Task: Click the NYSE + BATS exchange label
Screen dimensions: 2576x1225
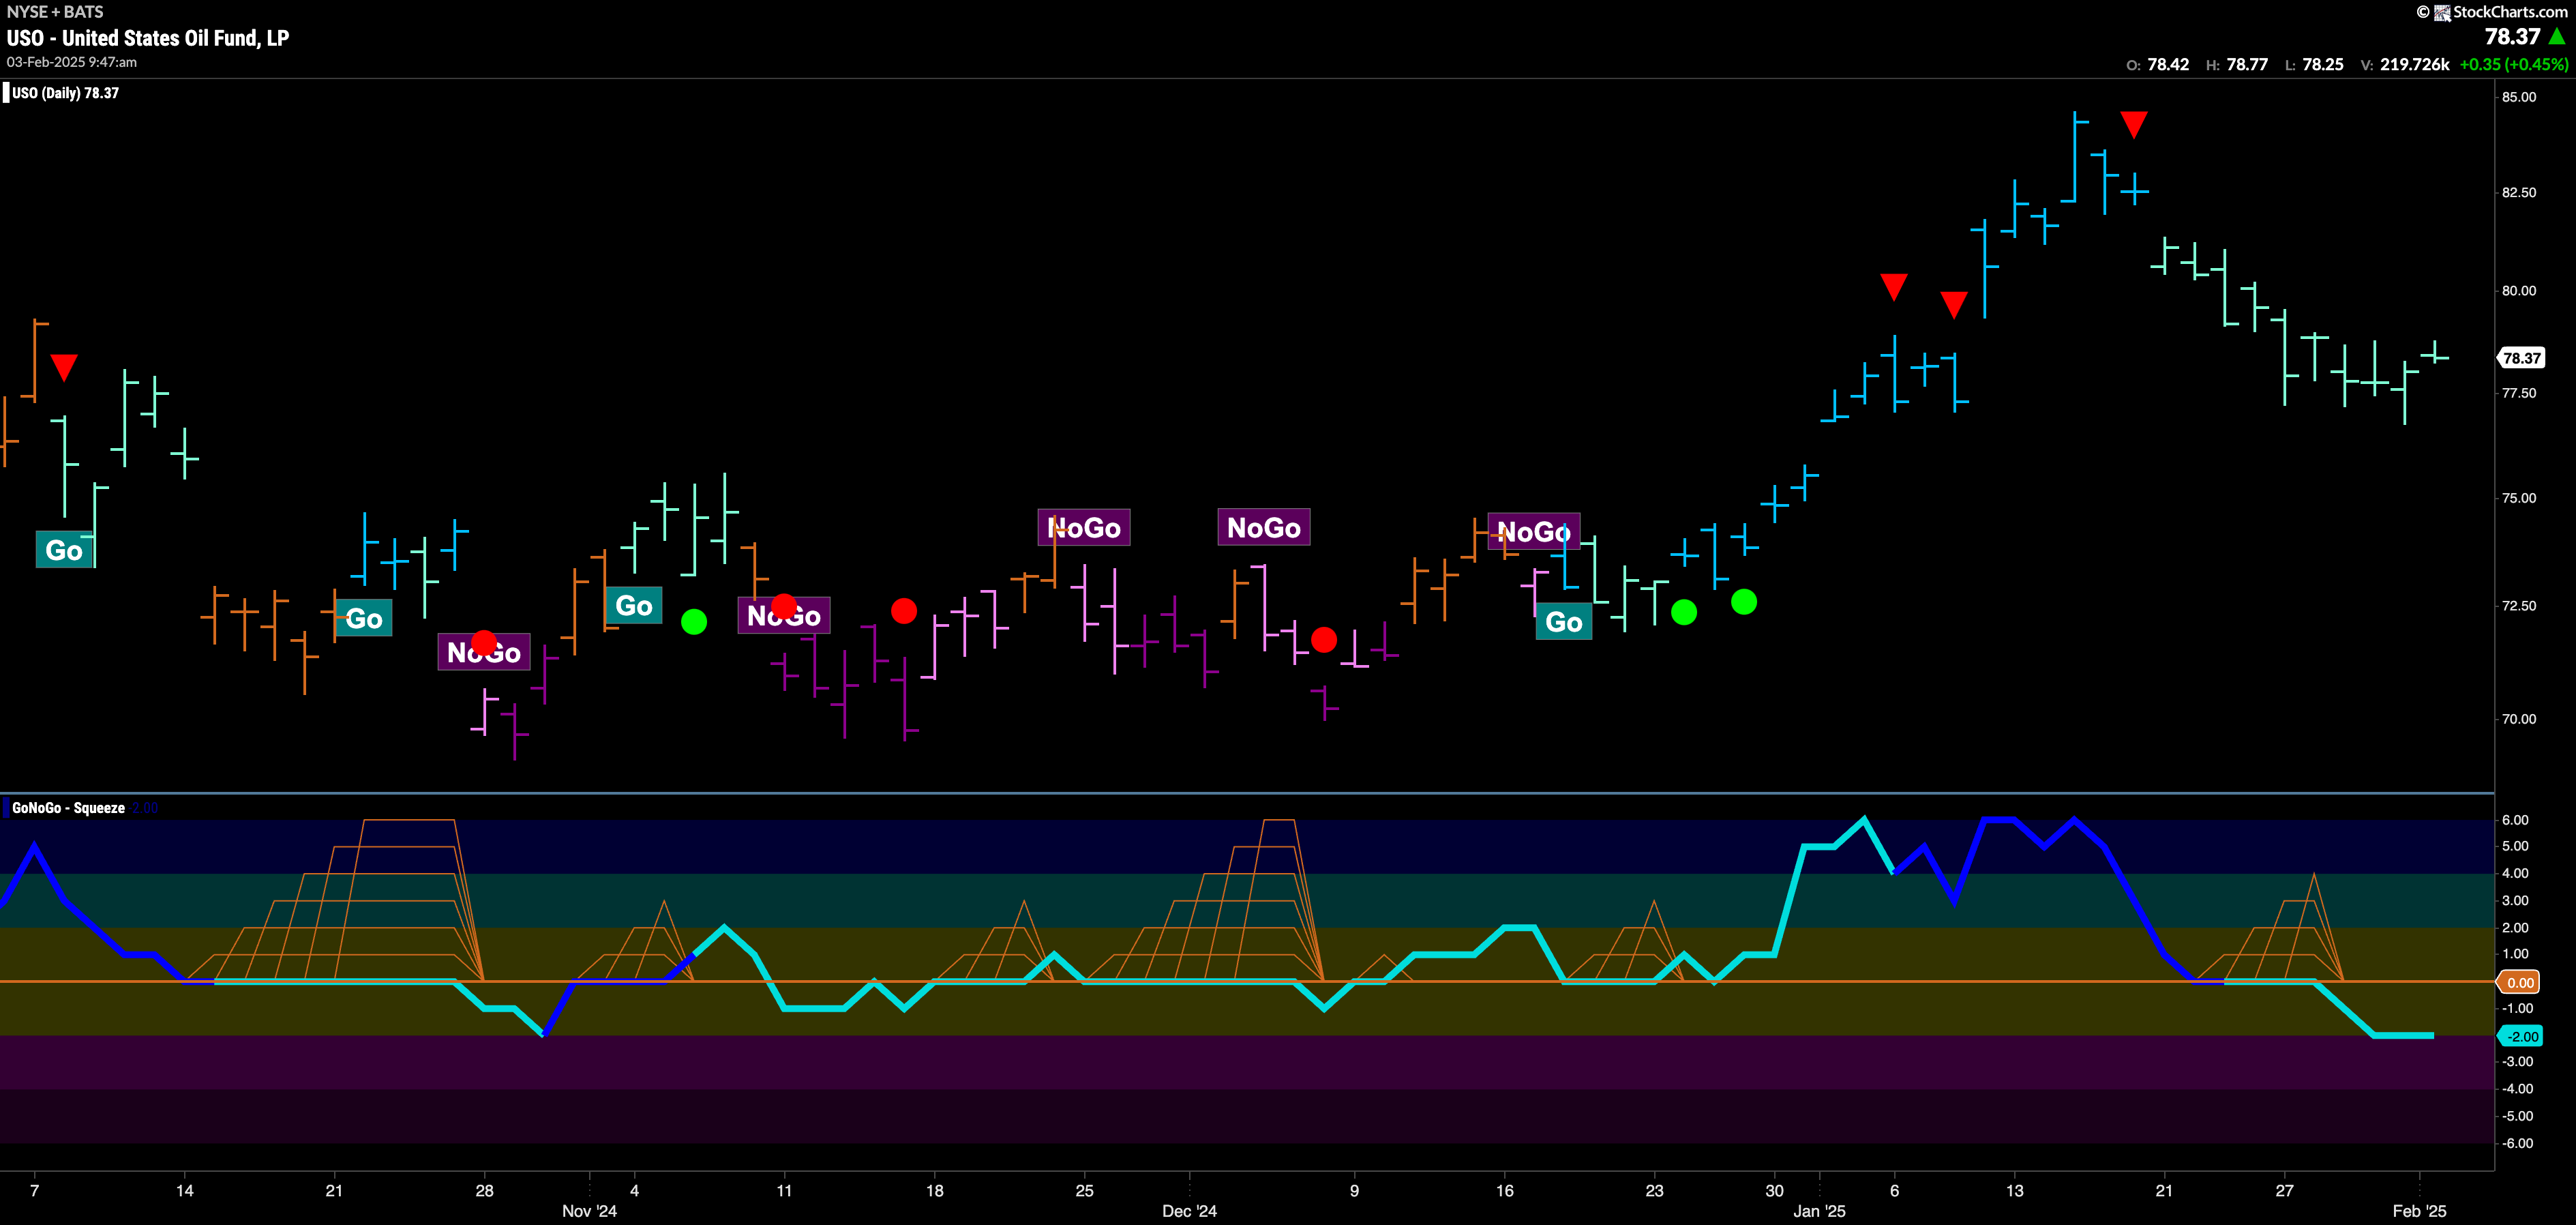Action: coord(55,12)
